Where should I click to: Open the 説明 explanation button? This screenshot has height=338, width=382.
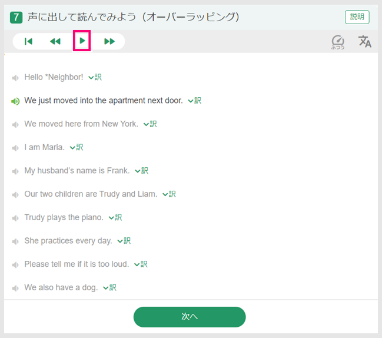pos(357,17)
